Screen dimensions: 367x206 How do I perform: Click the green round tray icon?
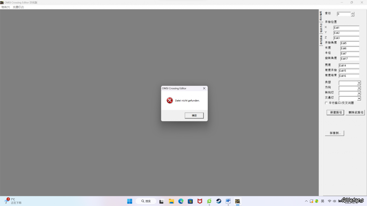tap(317, 201)
